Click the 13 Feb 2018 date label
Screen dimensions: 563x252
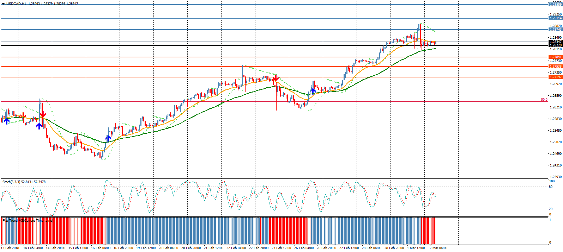tap(10, 248)
